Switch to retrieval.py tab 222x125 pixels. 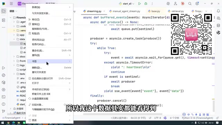[x=176, y=11]
